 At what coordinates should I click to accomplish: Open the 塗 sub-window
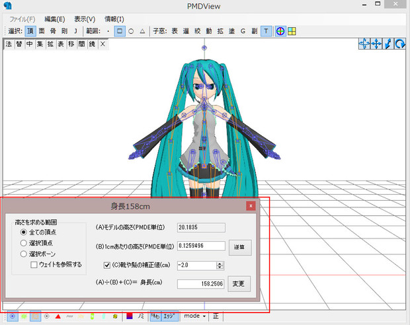pos(231,31)
